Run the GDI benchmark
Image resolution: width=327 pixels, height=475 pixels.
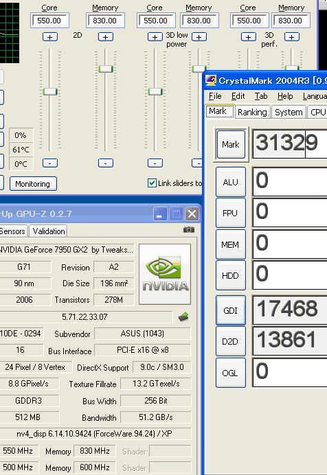point(231,310)
